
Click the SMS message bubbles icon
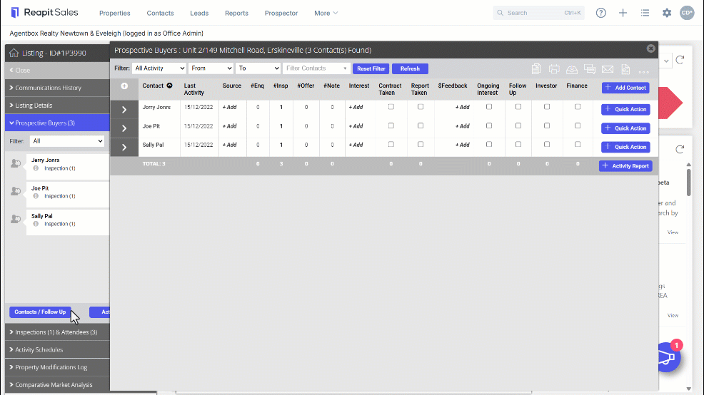(x=590, y=69)
